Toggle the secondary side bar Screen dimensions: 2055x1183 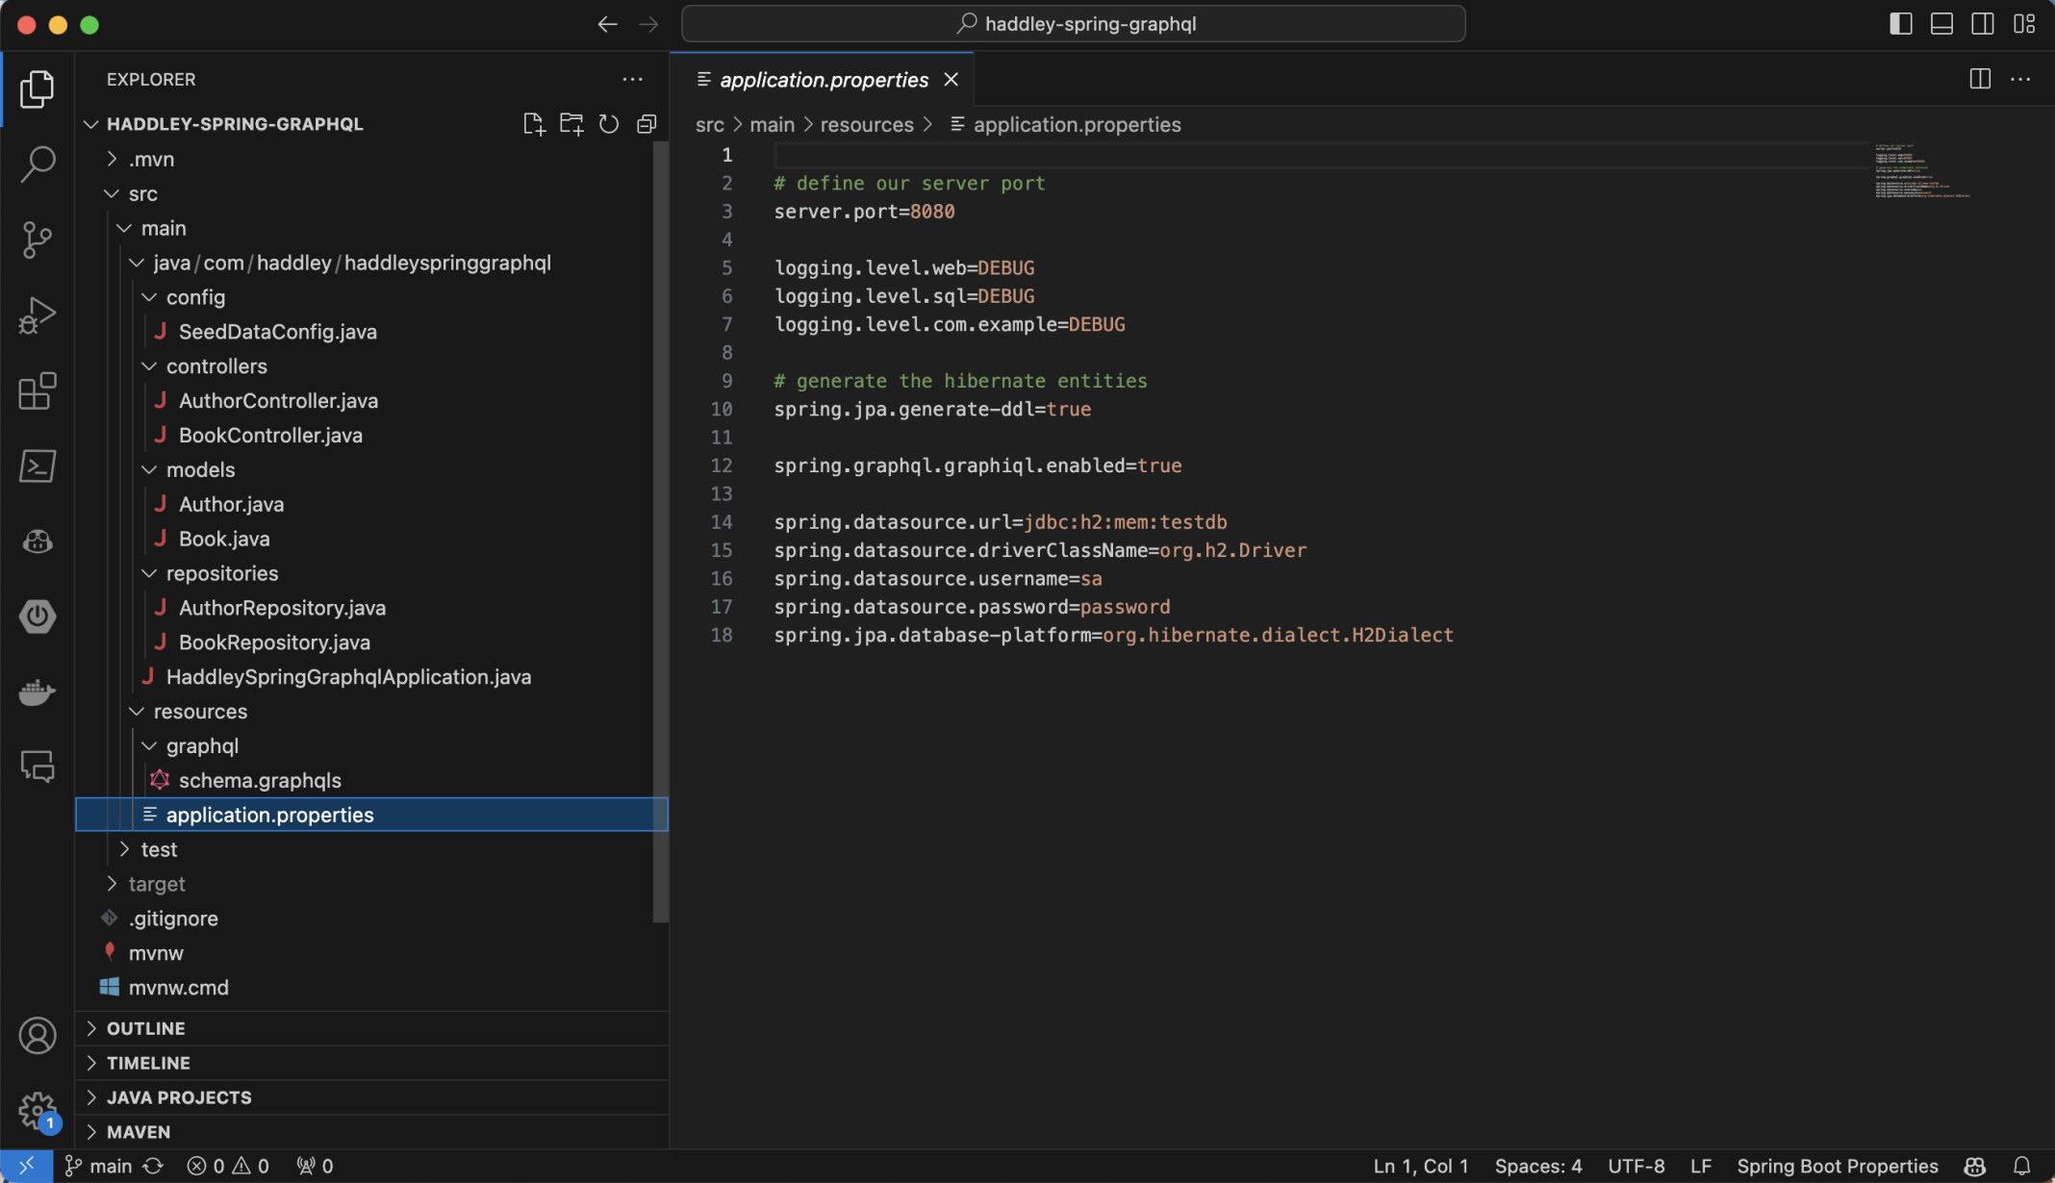pos(1983,24)
